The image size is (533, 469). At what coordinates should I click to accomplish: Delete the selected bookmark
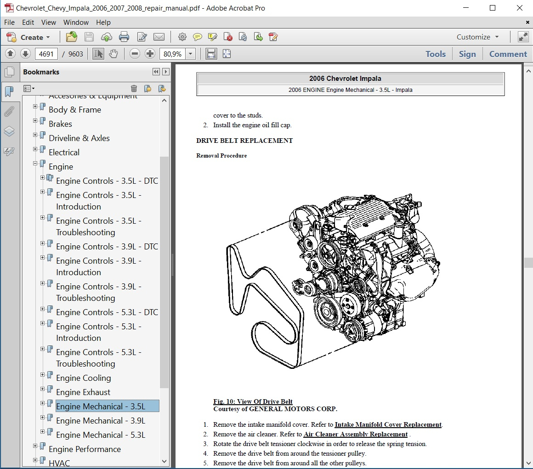134,88
